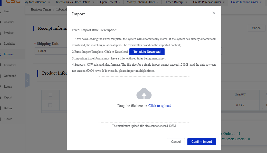
Task: Close the Import dialog with the X
Action: (214, 13)
